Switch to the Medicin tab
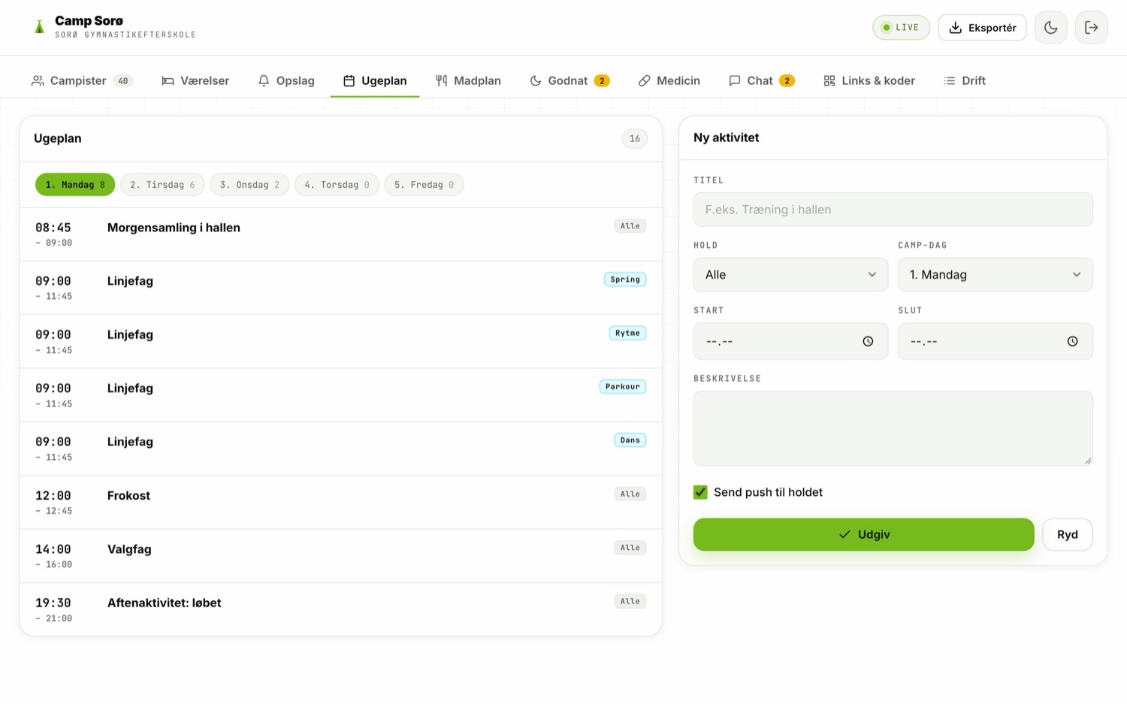Screen dimensions: 1127x704 [x=669, y=80]
